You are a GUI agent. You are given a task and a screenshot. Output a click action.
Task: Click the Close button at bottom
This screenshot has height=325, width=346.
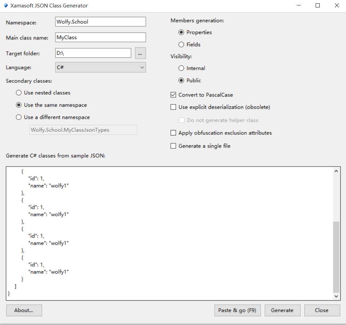322,310
